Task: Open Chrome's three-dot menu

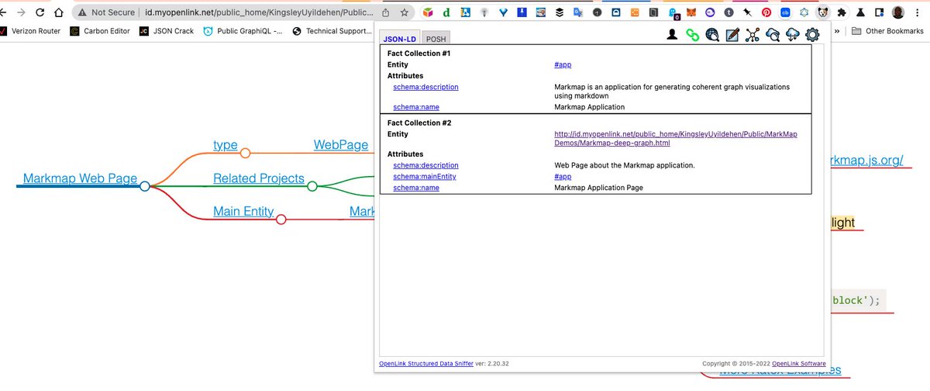Action: 919,12
